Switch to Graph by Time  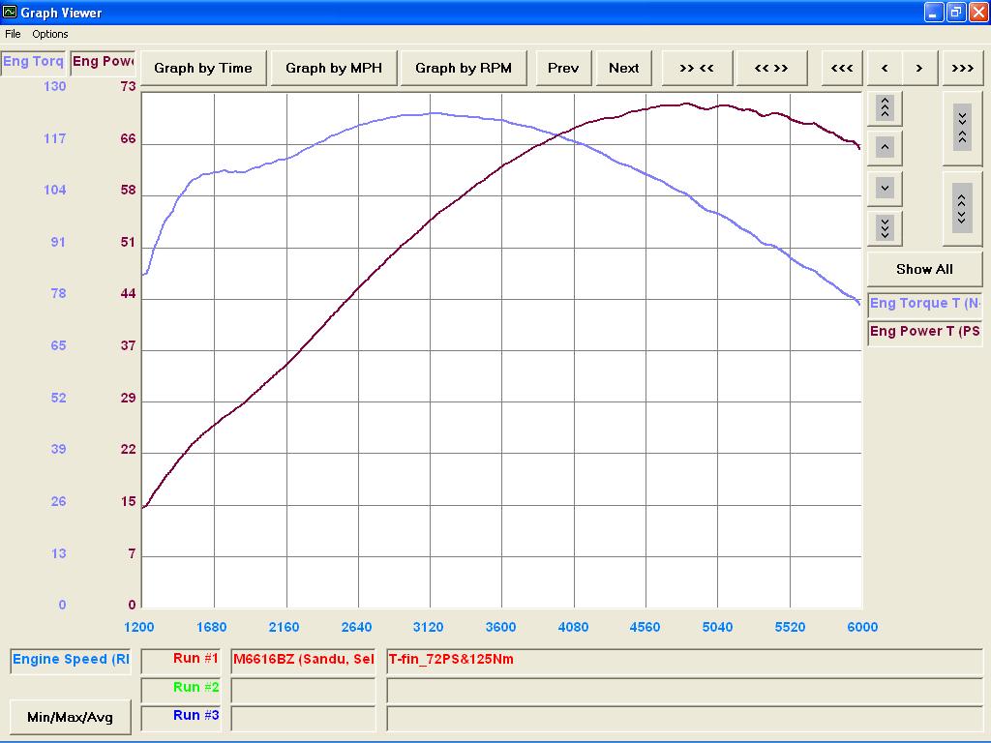(x=203, y=68)
